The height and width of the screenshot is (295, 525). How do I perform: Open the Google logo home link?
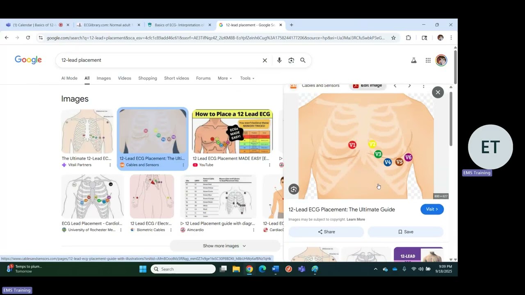coord(28,60)
